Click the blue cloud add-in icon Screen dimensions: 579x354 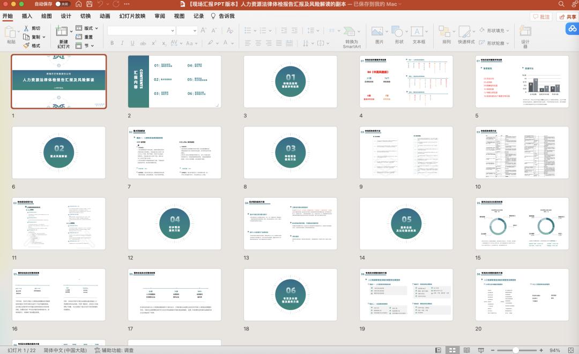pos(573,29)
